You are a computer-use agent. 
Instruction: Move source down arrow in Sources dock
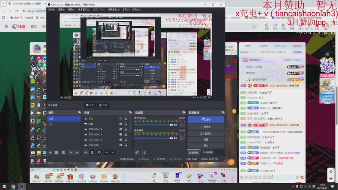coord(113,152)
